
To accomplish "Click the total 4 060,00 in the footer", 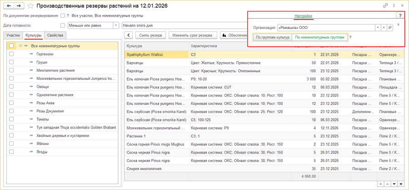I will point(304,177).
